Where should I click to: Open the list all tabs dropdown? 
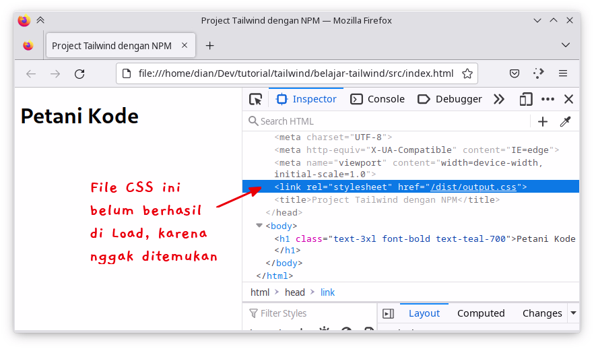click(566, 45)
